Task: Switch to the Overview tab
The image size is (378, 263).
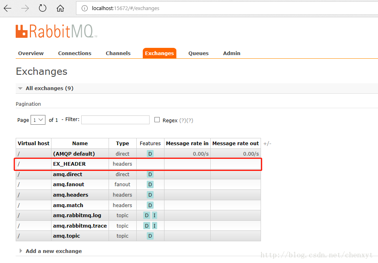Action: point(31,53)
